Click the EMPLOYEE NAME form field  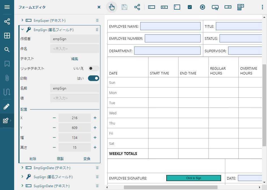pos(171,26)
